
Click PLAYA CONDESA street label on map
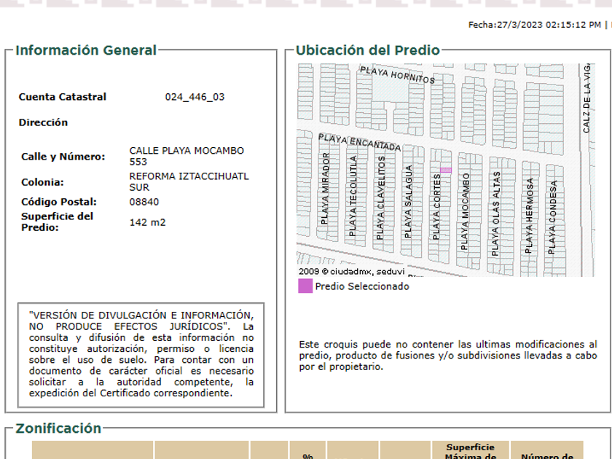pyautogui.click(x=552, y=217)
